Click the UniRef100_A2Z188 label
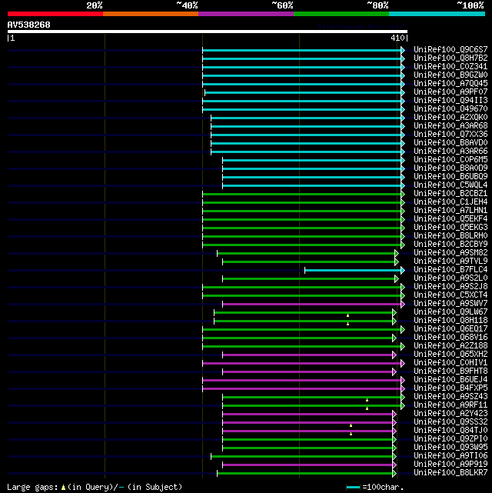 450,346
